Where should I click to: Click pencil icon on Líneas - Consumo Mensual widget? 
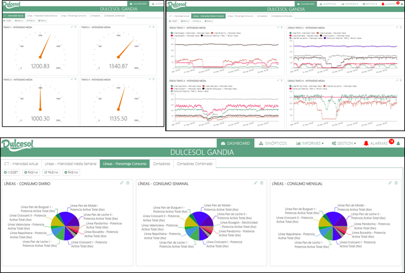(x=390, y=183)
